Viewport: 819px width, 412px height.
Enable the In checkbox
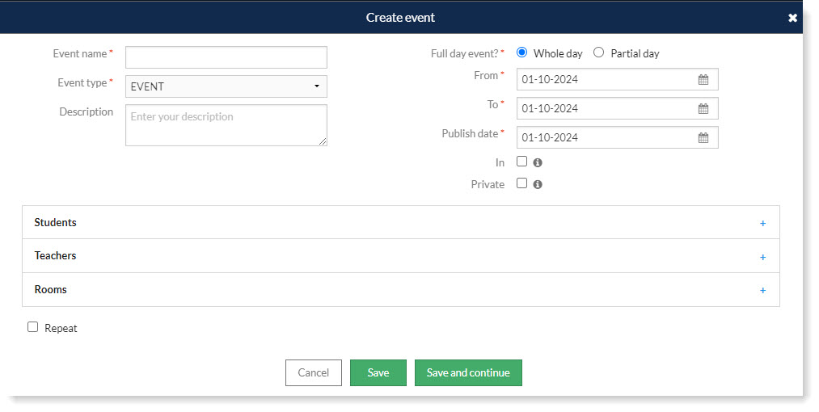pos(521,162)
